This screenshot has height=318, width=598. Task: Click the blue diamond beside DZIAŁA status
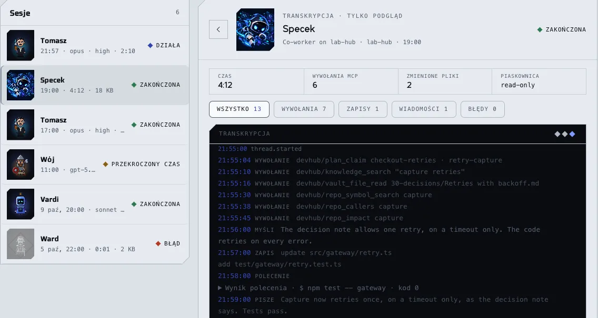(150, 45)
